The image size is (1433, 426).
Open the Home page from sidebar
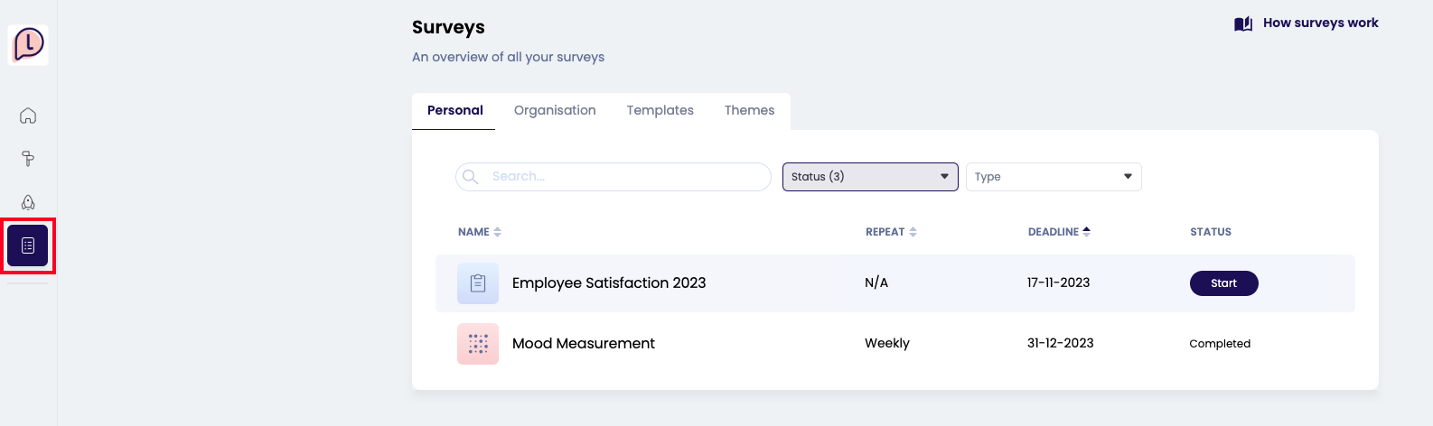(x=28, y=116)
